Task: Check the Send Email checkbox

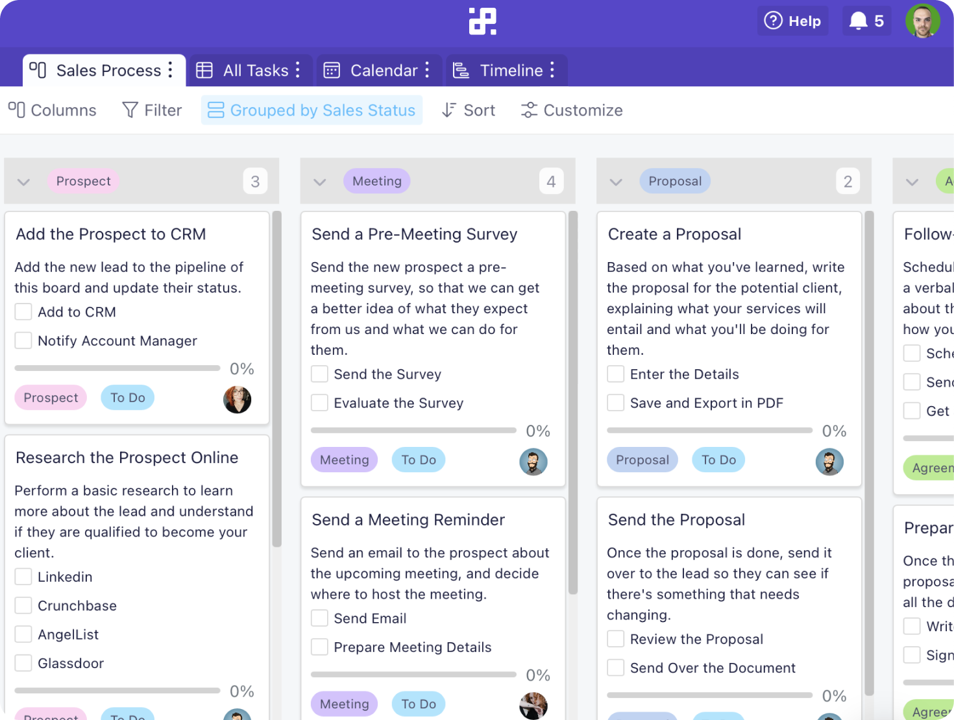Action: [x=319, y=618]
